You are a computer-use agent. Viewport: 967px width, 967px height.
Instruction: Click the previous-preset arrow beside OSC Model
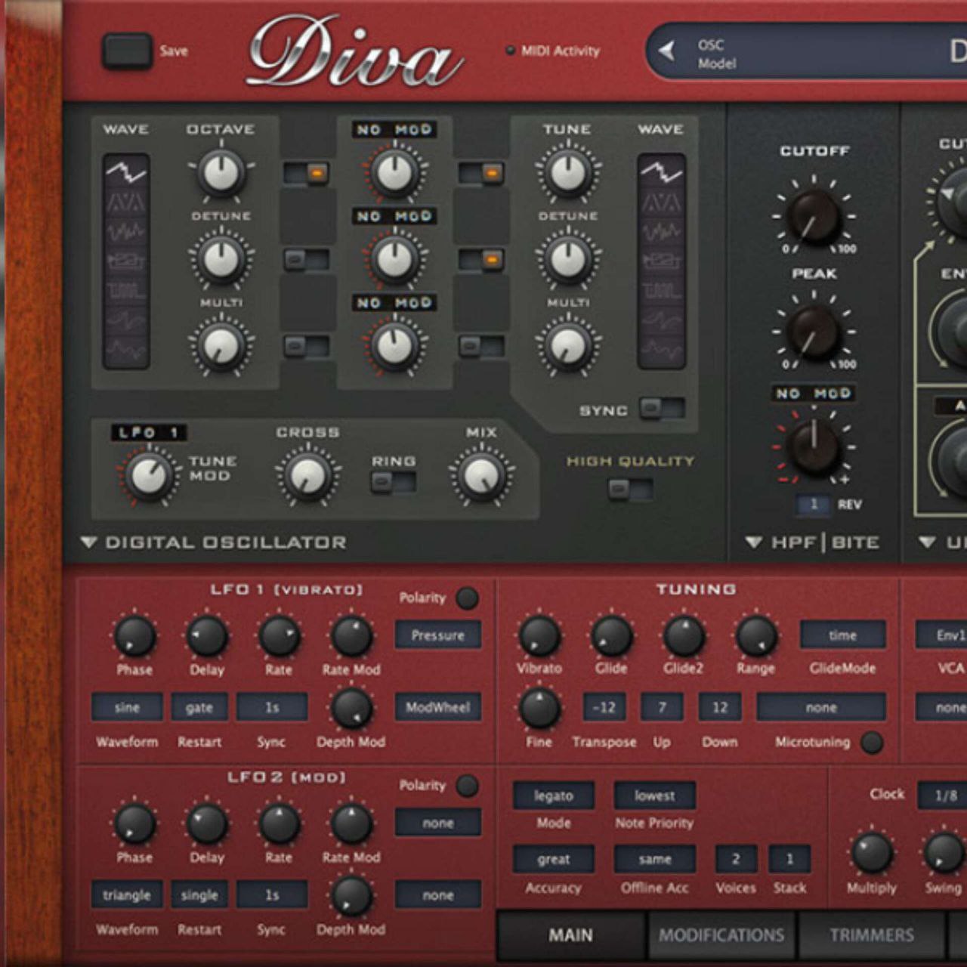(666, 51)
